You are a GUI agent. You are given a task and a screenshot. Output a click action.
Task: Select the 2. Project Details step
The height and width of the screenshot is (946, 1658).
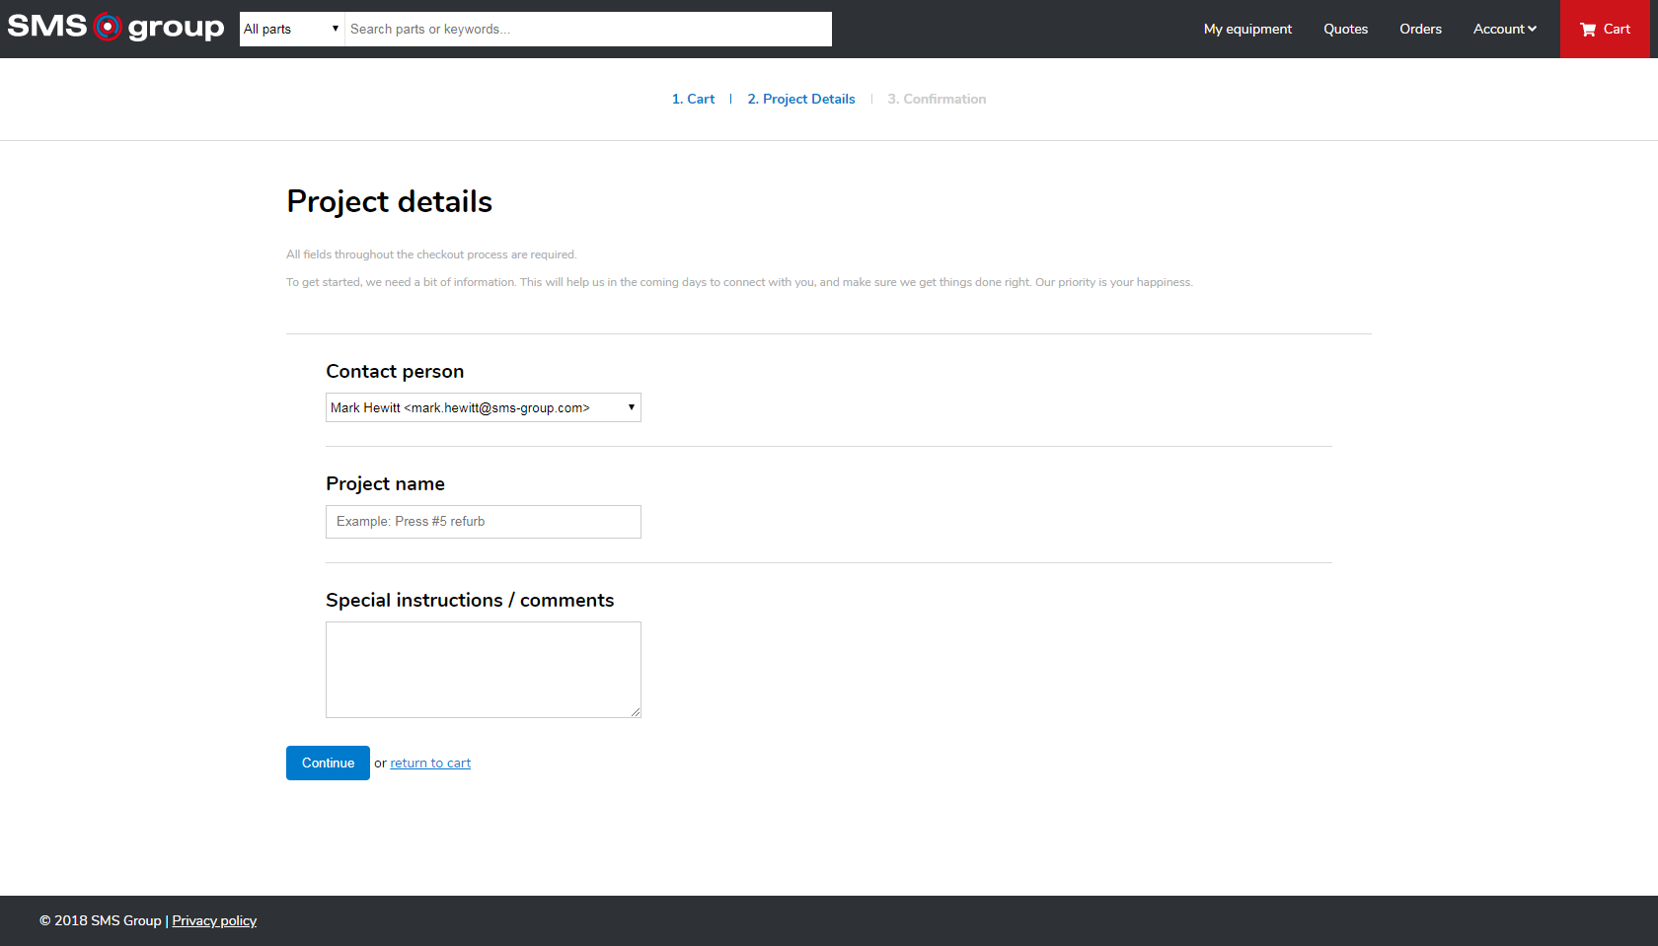pos(800,99)
